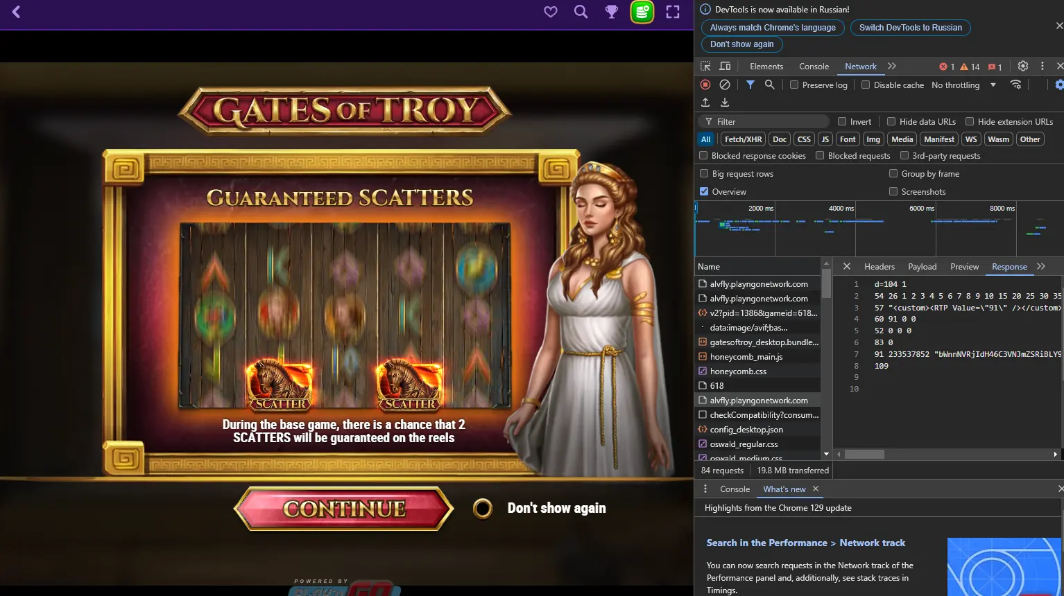Open DevTools settings gear

point(1023,67)
